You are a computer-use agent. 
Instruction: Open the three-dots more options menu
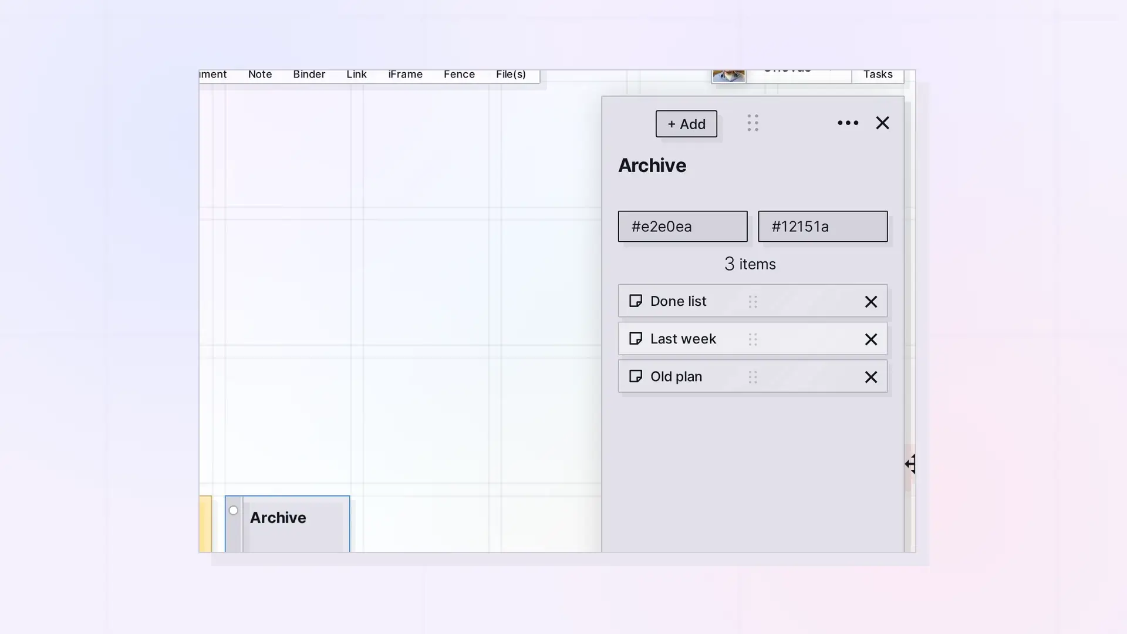[x=848, y=123]
